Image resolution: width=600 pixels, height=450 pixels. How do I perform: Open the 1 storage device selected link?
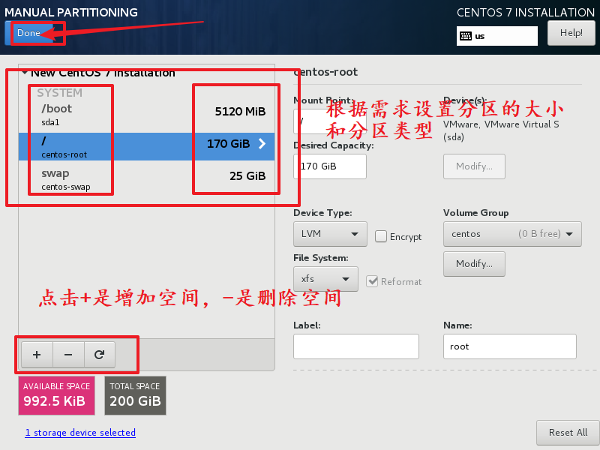[x=80, y=433]
